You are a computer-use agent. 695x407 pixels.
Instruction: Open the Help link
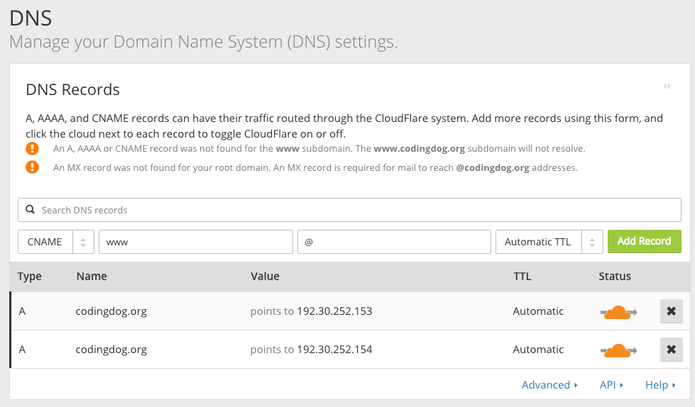tap(660, 385)
